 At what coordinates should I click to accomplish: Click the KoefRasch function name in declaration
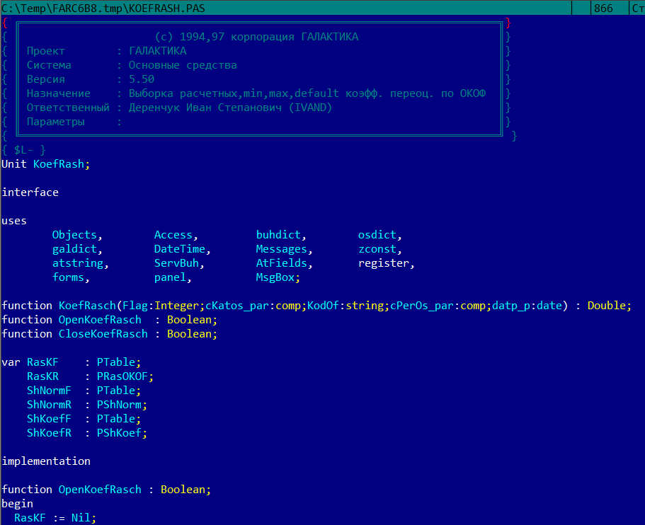click(x=87, y=306)
